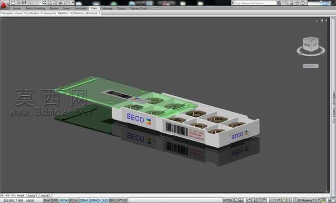336x203 pixels.
Task: Click the binoculars search icon
Action: point(279,3)
